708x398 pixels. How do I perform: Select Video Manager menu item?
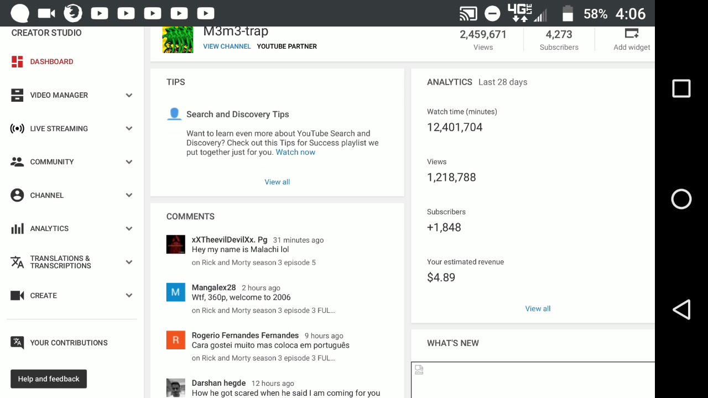(59, 95)
